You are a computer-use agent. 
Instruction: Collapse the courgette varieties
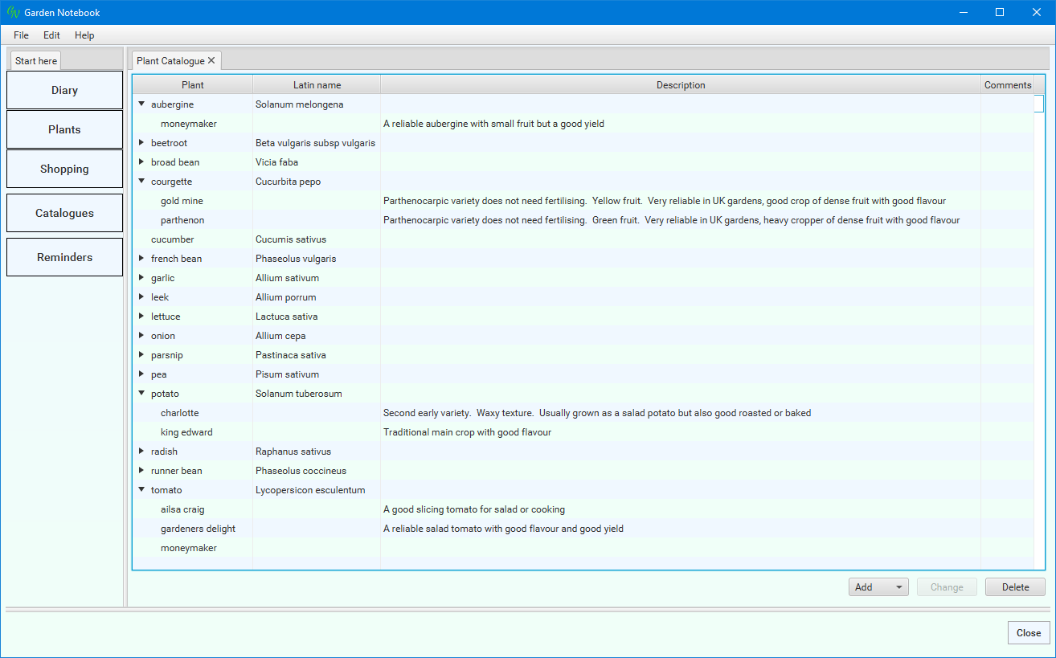coord(141,182)
